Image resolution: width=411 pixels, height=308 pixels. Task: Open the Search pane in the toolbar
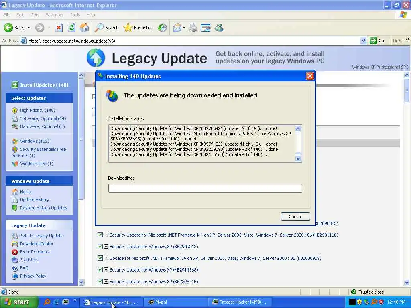pyautogui.click(x=107, y=28)
